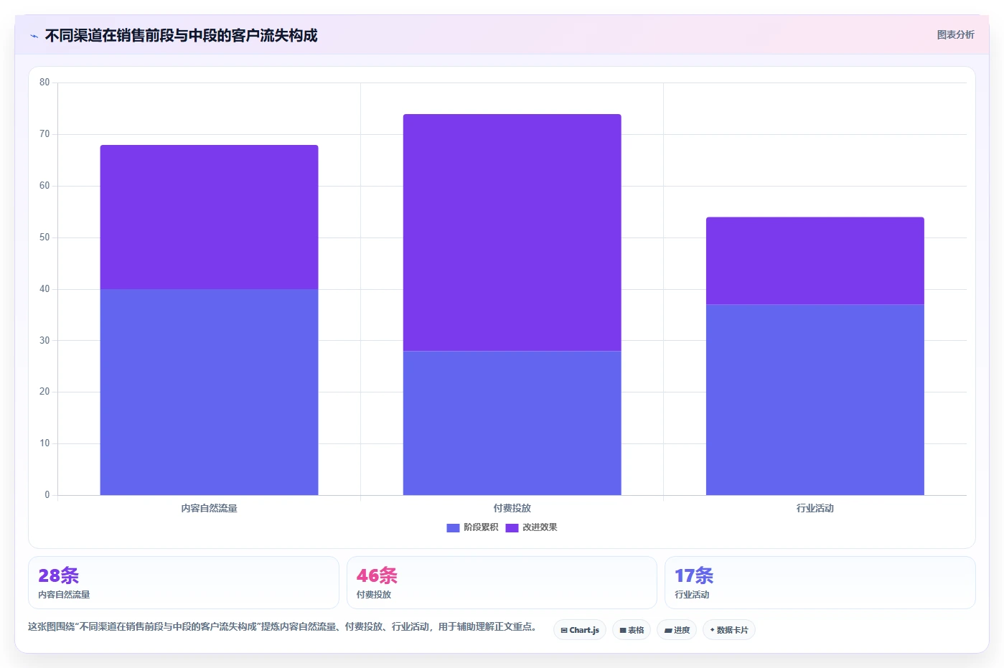Click the 数据卡片 chip icon

click(x=712, y=630)
